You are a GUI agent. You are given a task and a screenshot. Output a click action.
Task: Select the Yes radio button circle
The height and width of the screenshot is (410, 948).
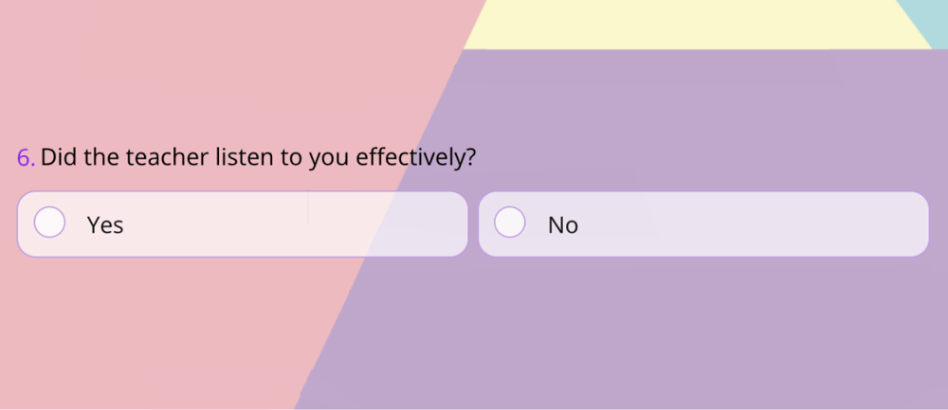pos(49,223)
